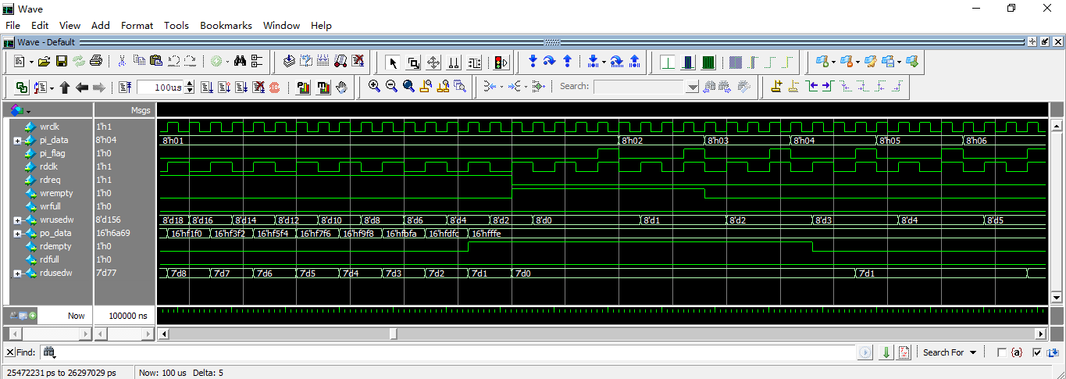Image resolution: width=1066 pixels, height=379 pixels.
Task: Click the Open file folder icon
Action: point(44,61)
